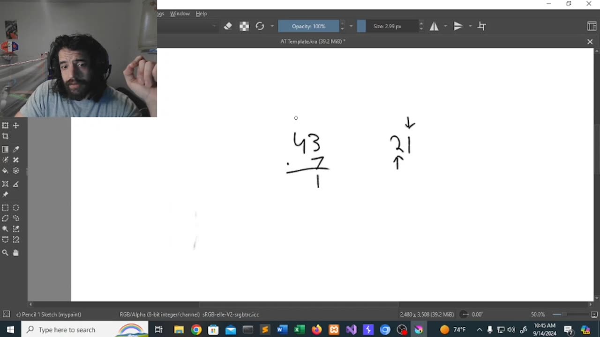Click the vertical canvas scrollbar
This screenshot has height=337, width=600.
tap(597, 173)
